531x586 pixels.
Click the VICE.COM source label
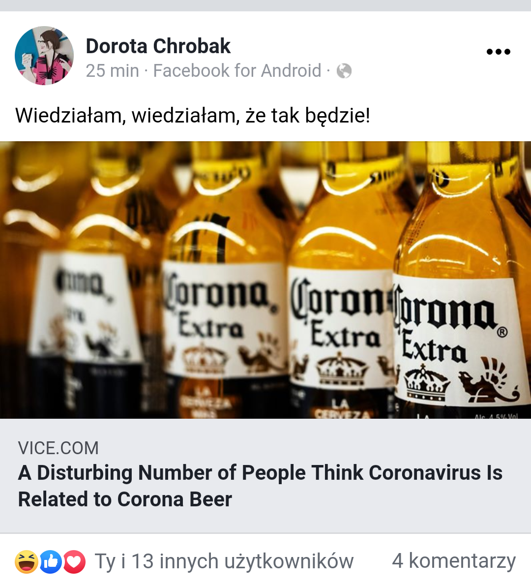click(58, 448)
